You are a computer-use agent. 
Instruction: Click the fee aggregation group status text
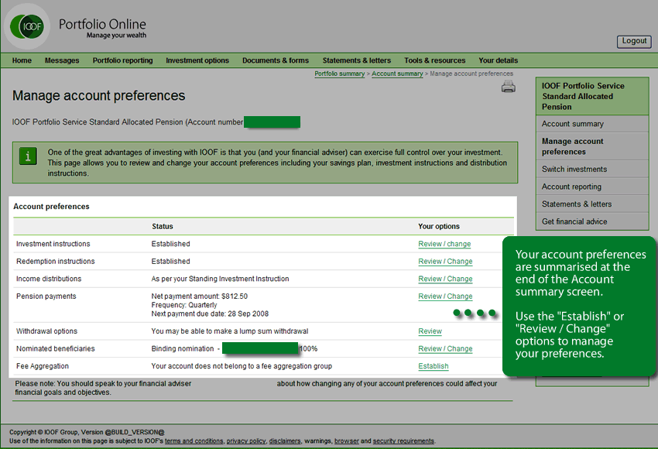[242, 366]
